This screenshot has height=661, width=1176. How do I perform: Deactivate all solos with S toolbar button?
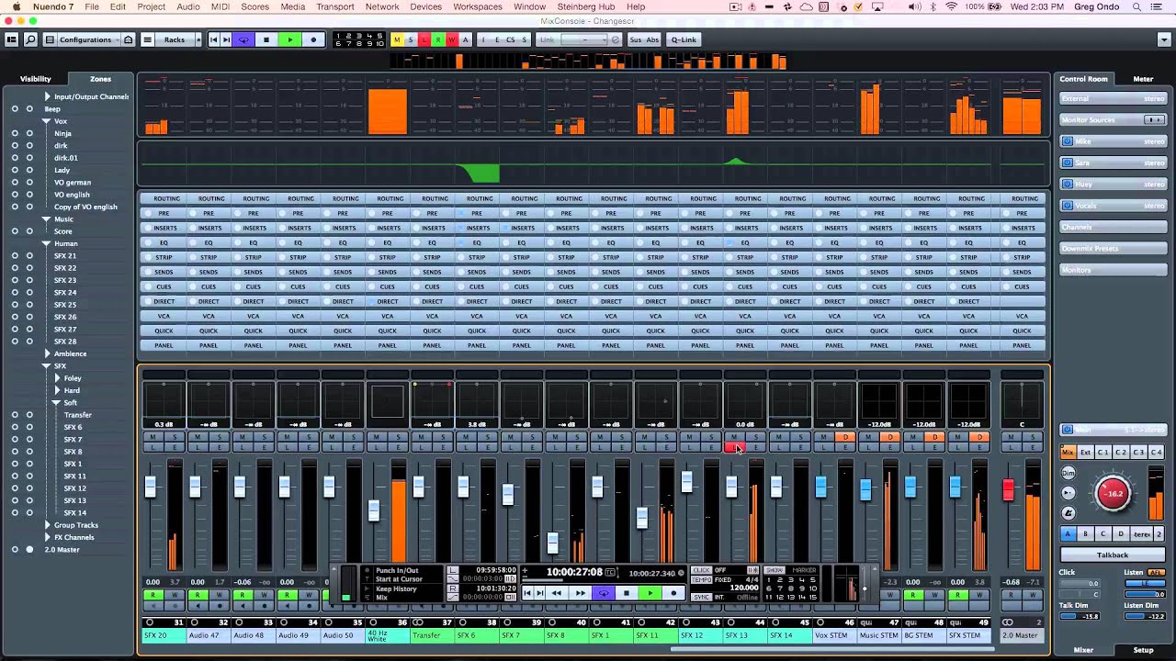(411, 39)
